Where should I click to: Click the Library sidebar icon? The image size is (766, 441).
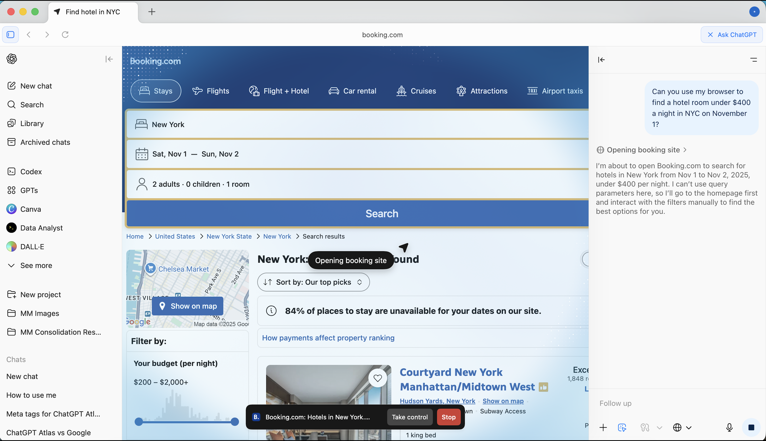coord(11,123)
